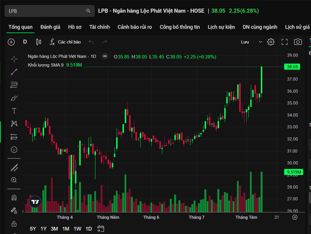The image size is (311, 234).
Task: Open the DN cùng ngành tab
Action: point(260,27)
